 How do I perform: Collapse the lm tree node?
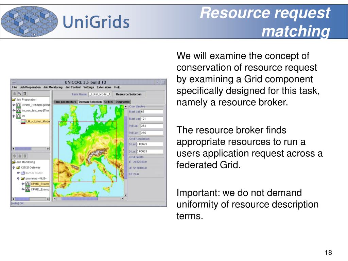pos(14,116)
